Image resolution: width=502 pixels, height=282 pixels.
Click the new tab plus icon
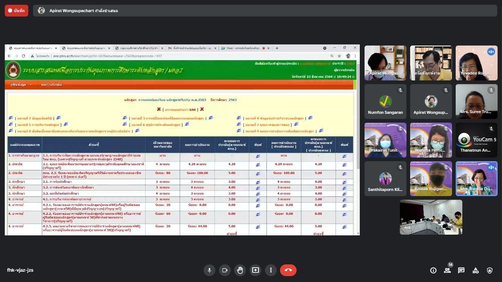tap(277, 48)
